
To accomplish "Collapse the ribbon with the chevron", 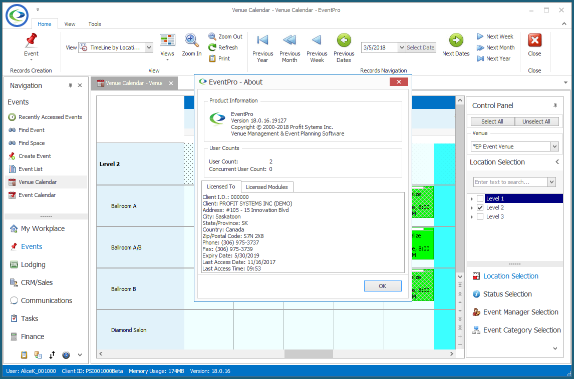I will click(x=564, y=24).
